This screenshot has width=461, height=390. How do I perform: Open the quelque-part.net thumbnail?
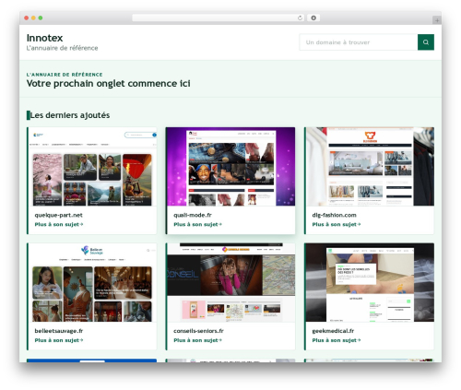pyautogui.click(x=92, y=167)
